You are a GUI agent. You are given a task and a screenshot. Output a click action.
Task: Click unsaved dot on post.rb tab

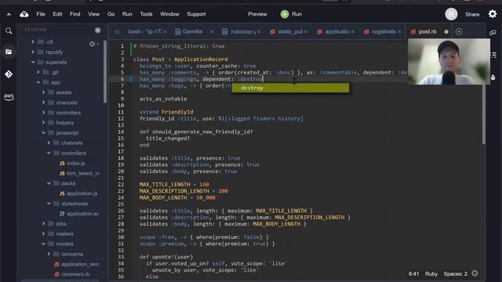point(446,32)
